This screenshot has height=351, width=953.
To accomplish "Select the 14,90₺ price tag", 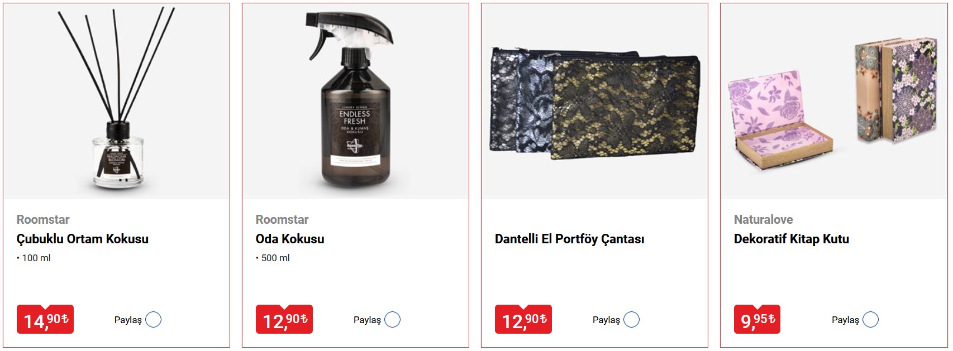I will click(45, 319).
